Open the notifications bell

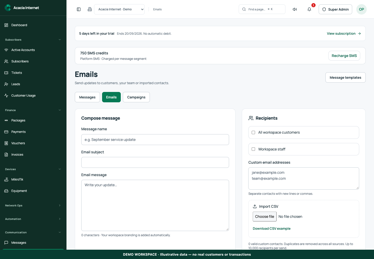coord(309,9)
